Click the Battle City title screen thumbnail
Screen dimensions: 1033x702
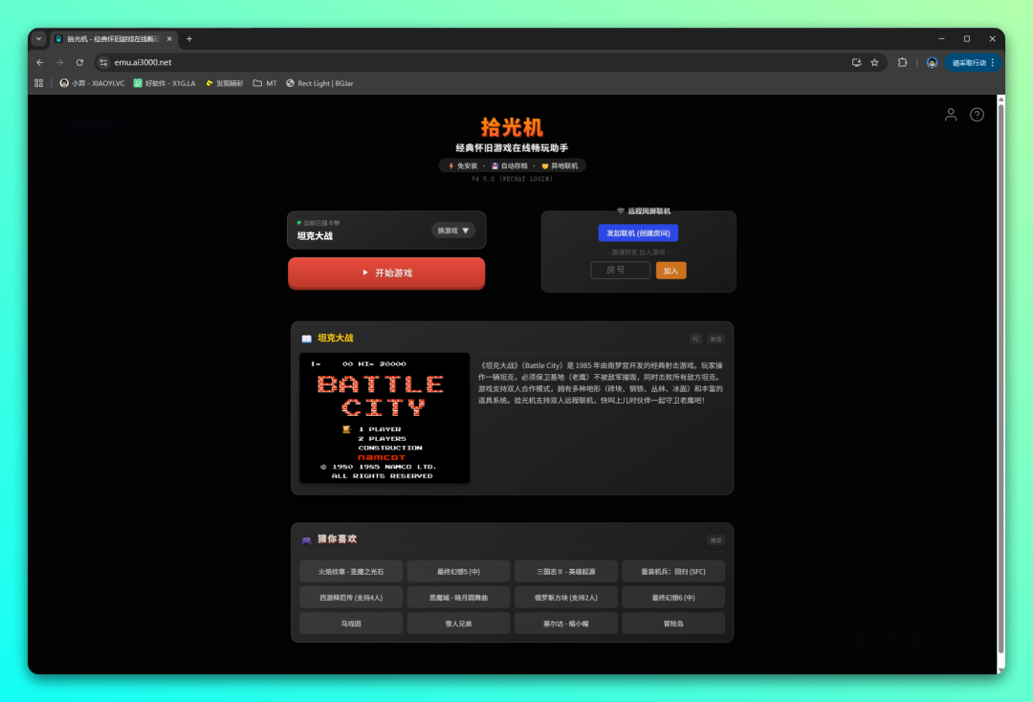pos(385,418)
